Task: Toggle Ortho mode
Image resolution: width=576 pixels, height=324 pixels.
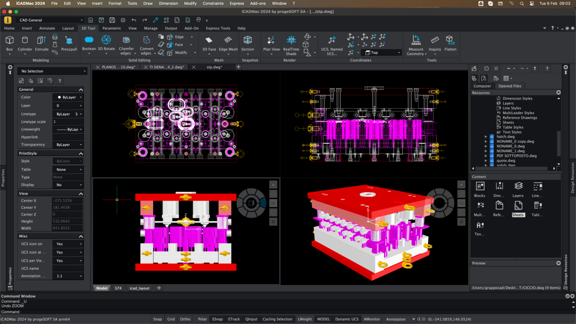Action: pyautogui.click(x=185, y=319)
